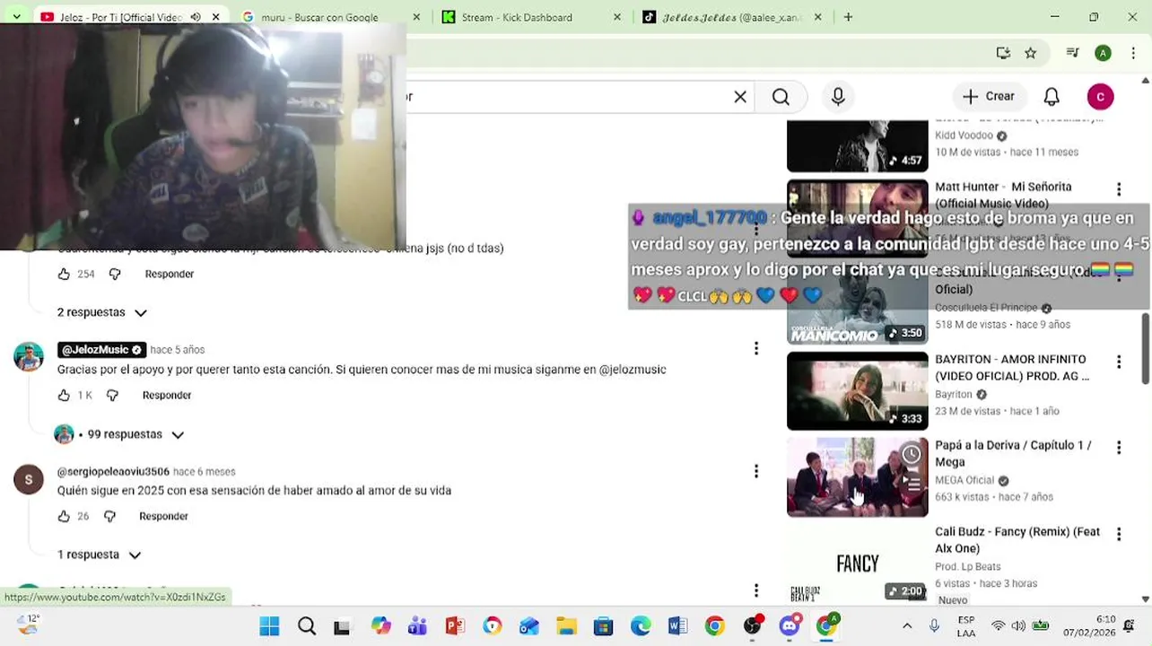Open the YouTube account avatar C
Image resolution: width=1152 pixels, height=646 pixels.
point(1100,97)
